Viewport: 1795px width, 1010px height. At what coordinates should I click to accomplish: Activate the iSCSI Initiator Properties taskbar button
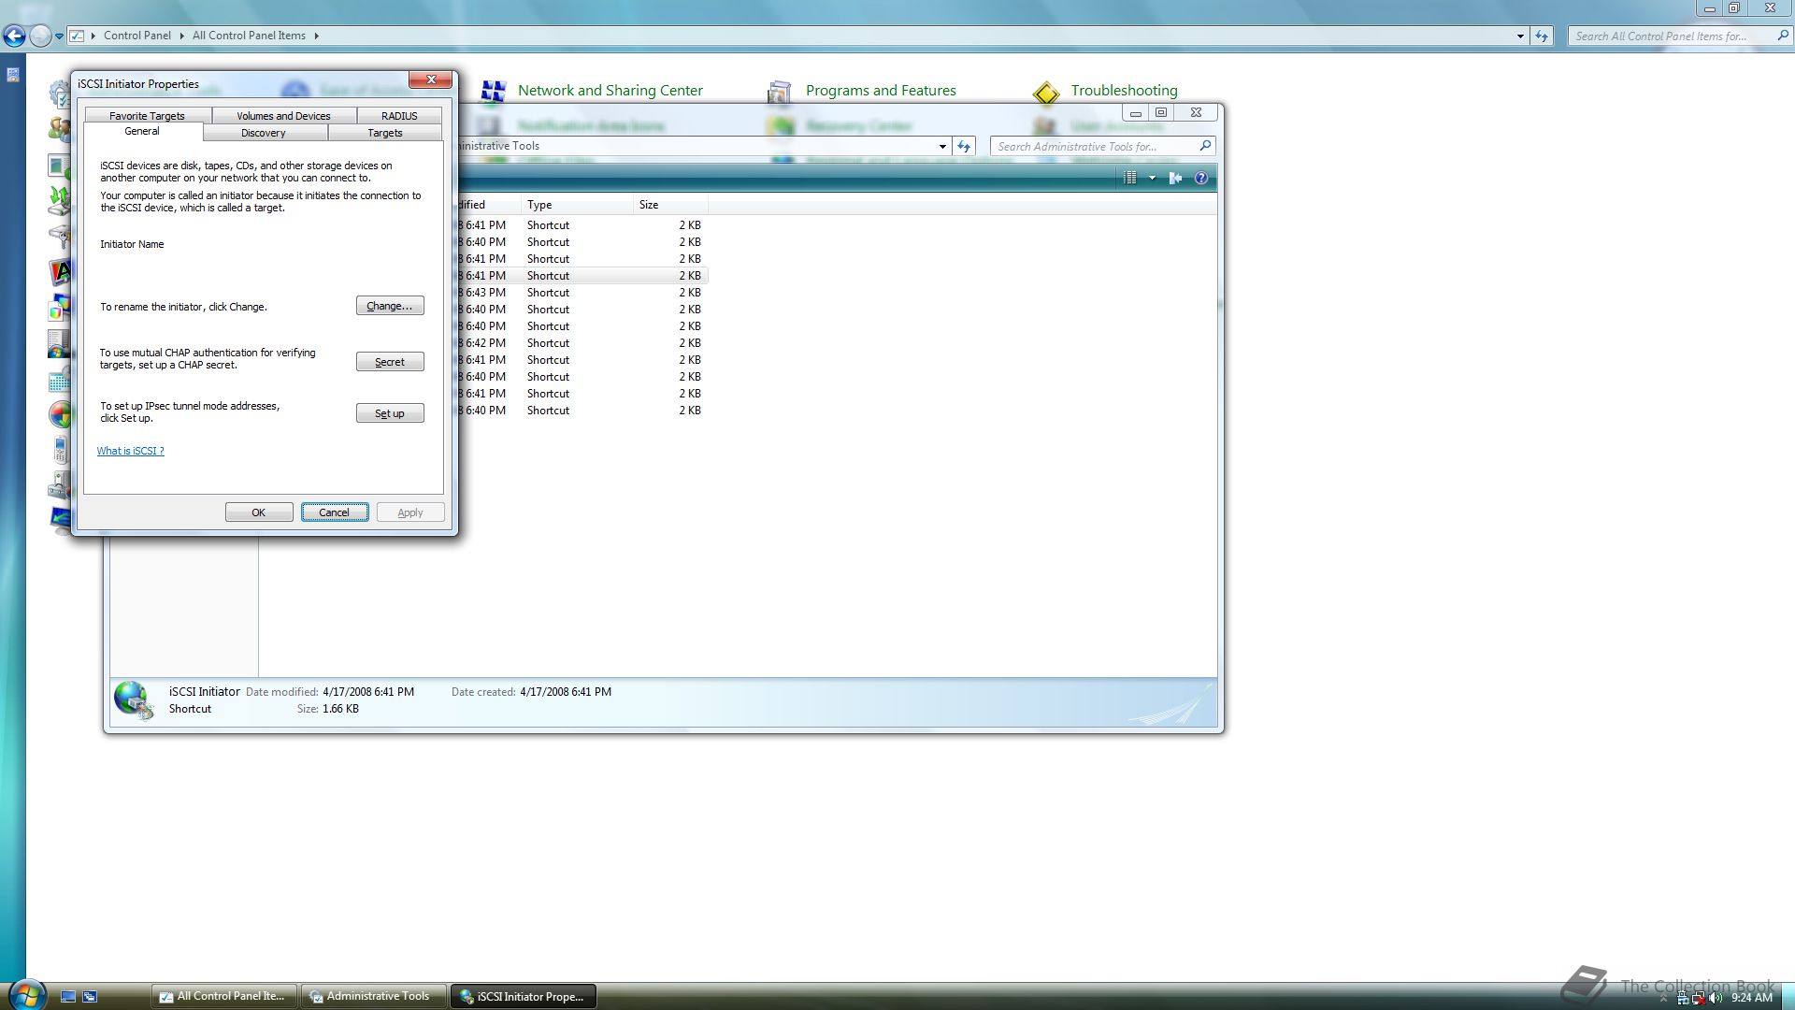click(524, 997)
